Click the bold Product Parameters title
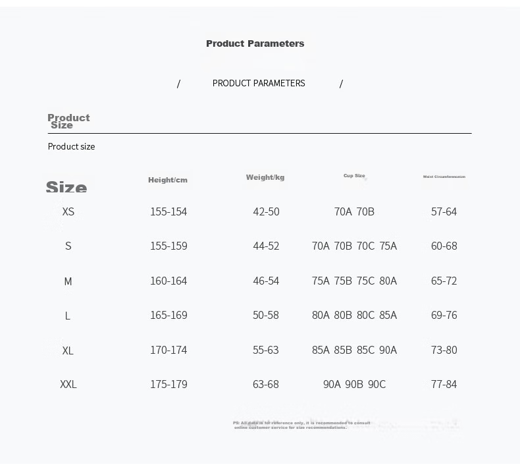 click(255, 43)
